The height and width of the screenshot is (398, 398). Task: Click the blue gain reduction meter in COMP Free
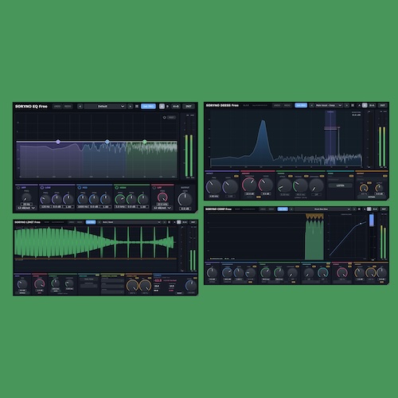(x=372, y=220)
